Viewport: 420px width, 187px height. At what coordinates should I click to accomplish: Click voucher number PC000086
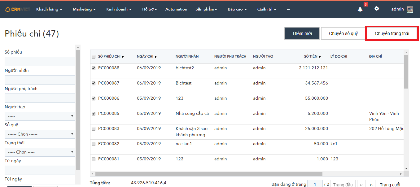point(109,98)
